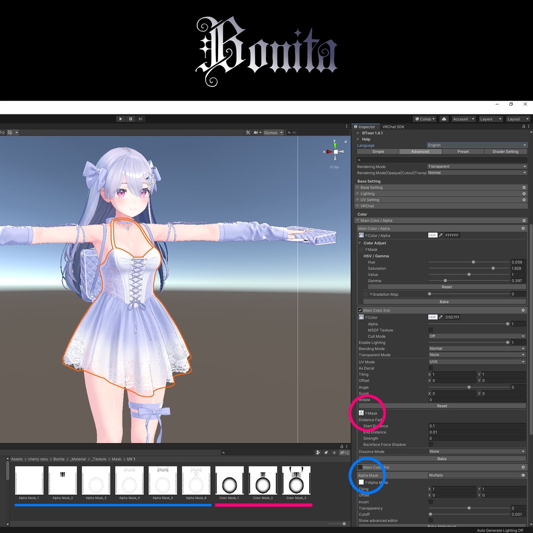Screen dimensions: 533x533
Task: Open the Language dropdown showing English
Action: coord(476,145)
